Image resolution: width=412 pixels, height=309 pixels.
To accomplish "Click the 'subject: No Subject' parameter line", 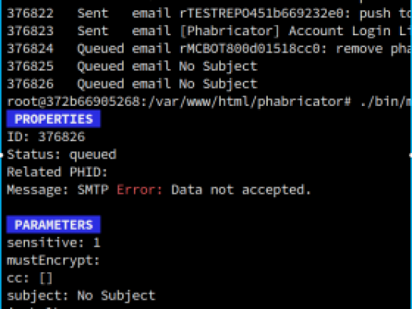I will 81,296.
